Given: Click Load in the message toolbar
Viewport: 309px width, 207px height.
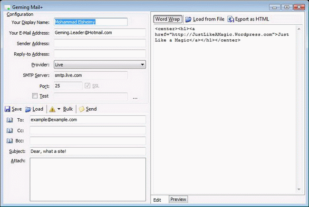Looking at the screenshot, I should coord(34,109).
